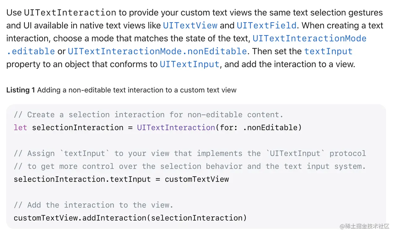The image size is (396, 236).
Task: Click the selectionInteraction variable after let
Action: [78, 127]
